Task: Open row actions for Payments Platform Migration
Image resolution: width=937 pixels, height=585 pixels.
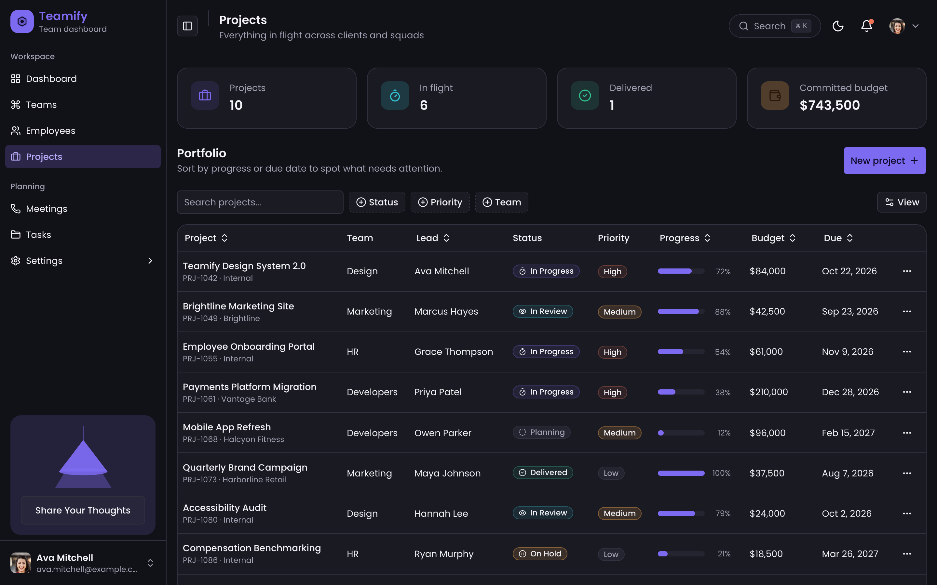Action: point(907,392)
